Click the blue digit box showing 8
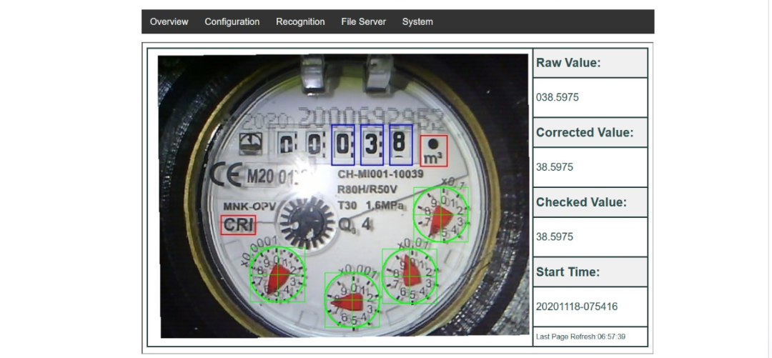The height and width of the screenshot is (358, 772). point(401,144)
